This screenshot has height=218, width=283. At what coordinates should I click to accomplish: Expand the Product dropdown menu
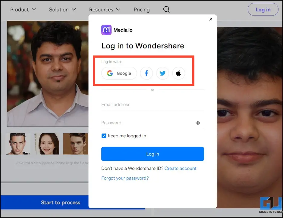click(23, 10)
